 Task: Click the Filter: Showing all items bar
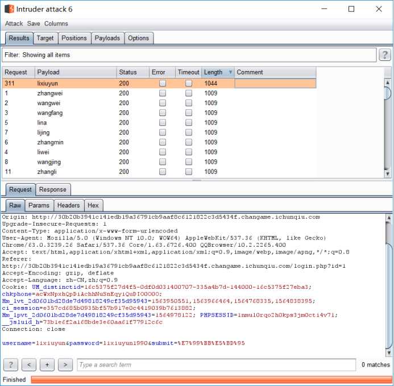point(189,55)
